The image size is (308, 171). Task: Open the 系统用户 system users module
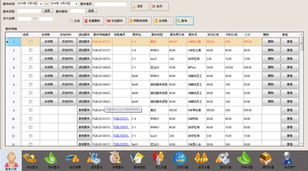(290, 161)
